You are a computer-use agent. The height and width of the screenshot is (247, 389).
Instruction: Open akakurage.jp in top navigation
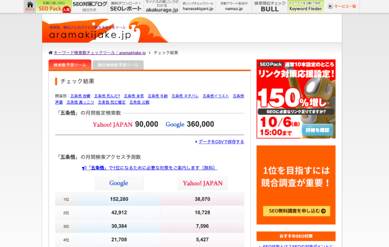pos(162,6)
